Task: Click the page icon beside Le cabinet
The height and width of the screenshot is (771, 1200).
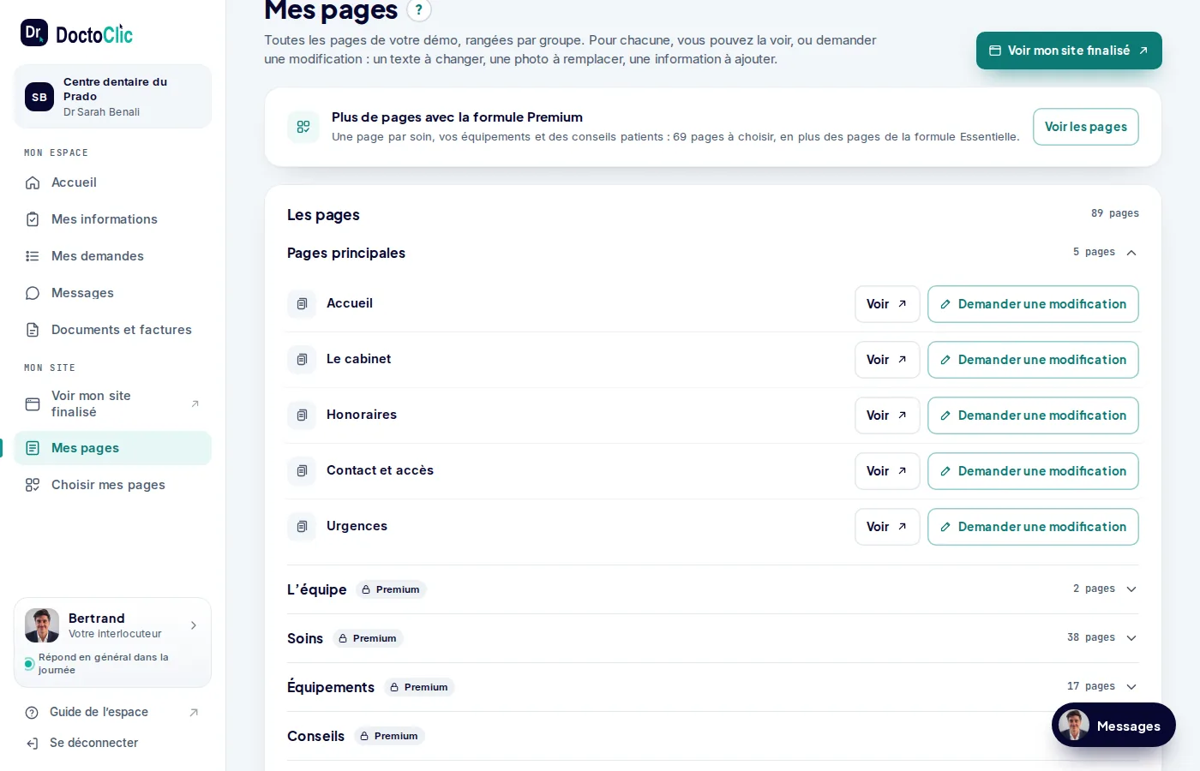Action: coord(302,360)
